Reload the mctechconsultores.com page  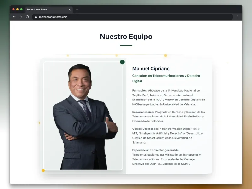(28, 17)
